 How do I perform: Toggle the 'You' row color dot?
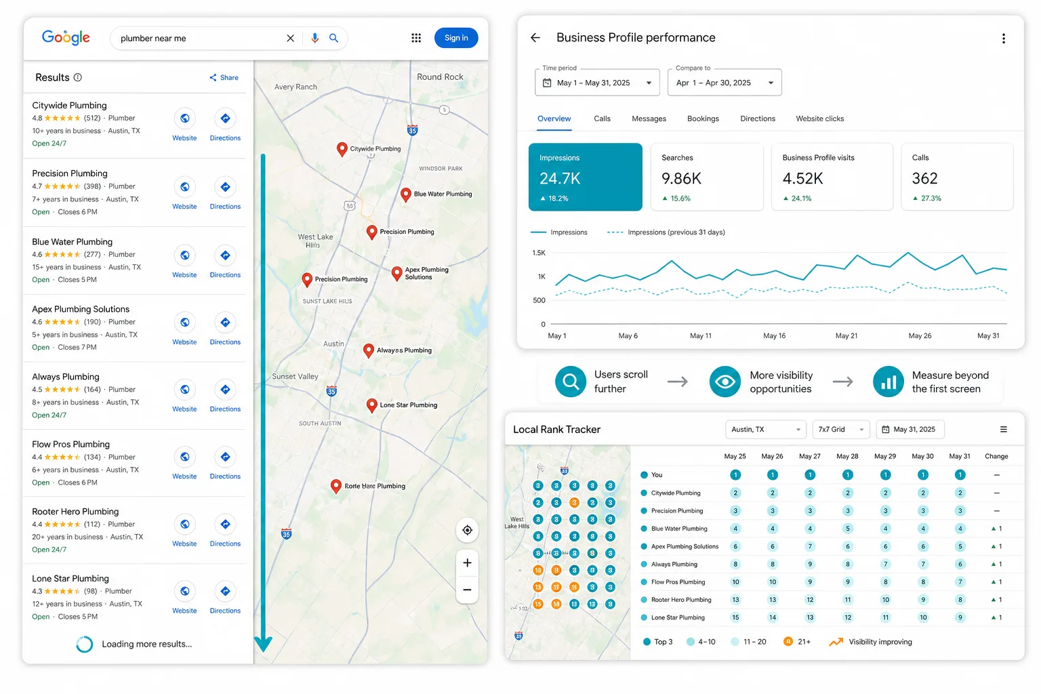tap(645, 475)
